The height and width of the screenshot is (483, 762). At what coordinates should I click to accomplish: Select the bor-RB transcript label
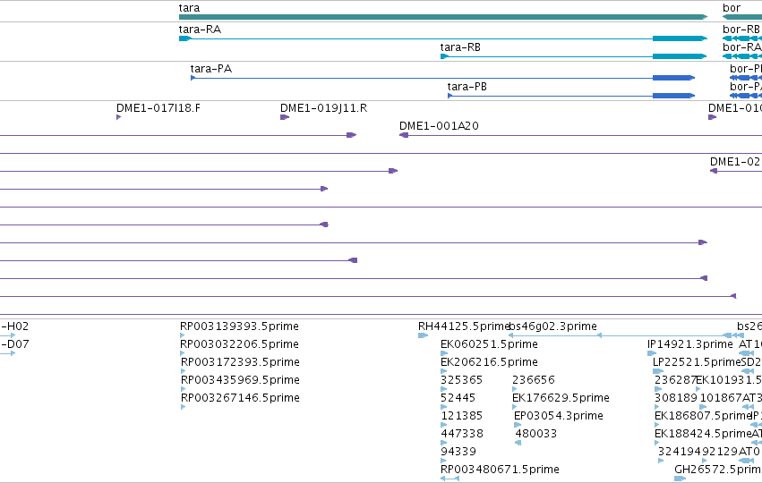(x=741, y=30)
